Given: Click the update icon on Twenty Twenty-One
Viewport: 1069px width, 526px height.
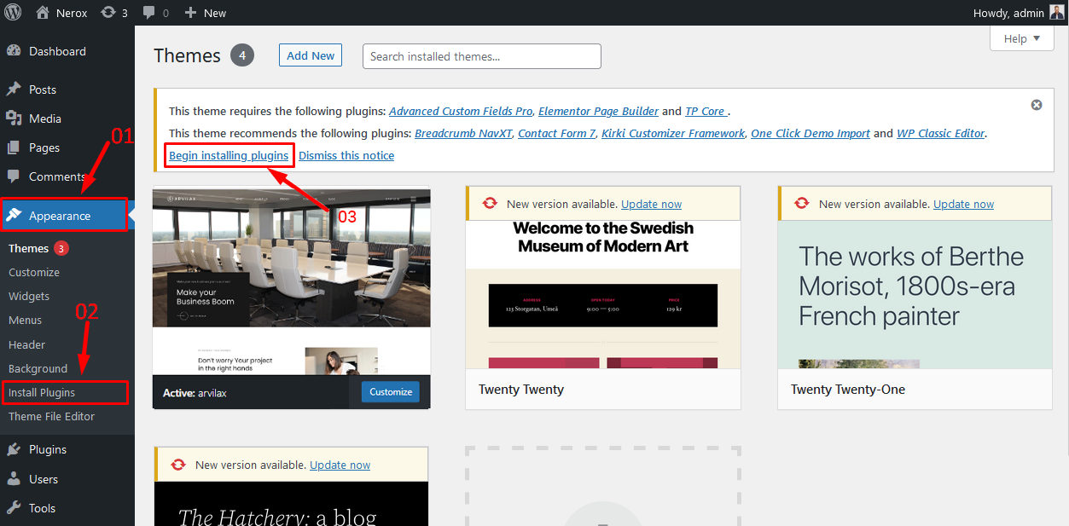Looking at the screenshot, I should tap(802, 204).
